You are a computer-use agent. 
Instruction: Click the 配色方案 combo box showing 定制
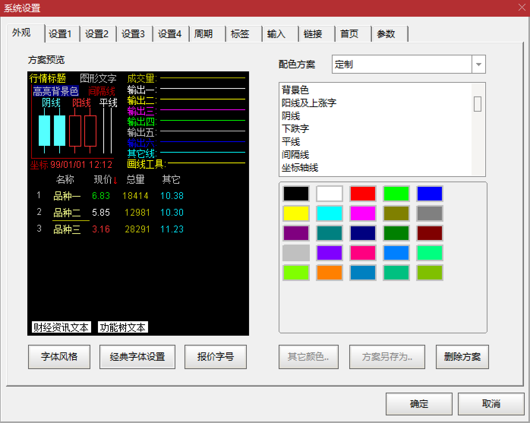pos(409,65)
